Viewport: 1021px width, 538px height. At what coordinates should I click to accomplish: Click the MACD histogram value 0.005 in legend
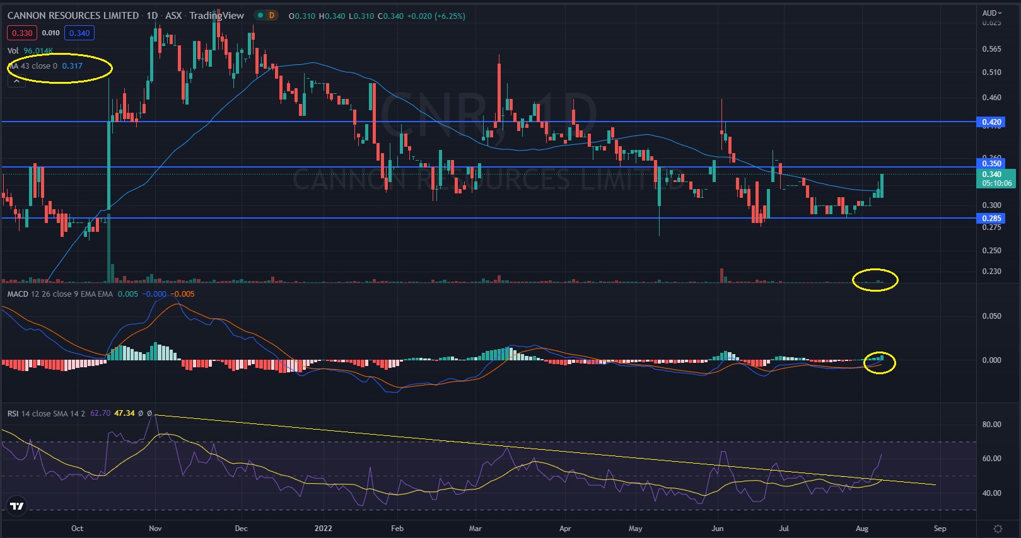click(128, 294)
